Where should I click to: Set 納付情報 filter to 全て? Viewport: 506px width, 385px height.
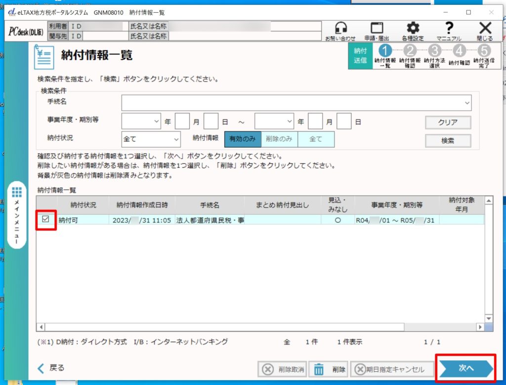pyautogui.click(x=316, y=139)
